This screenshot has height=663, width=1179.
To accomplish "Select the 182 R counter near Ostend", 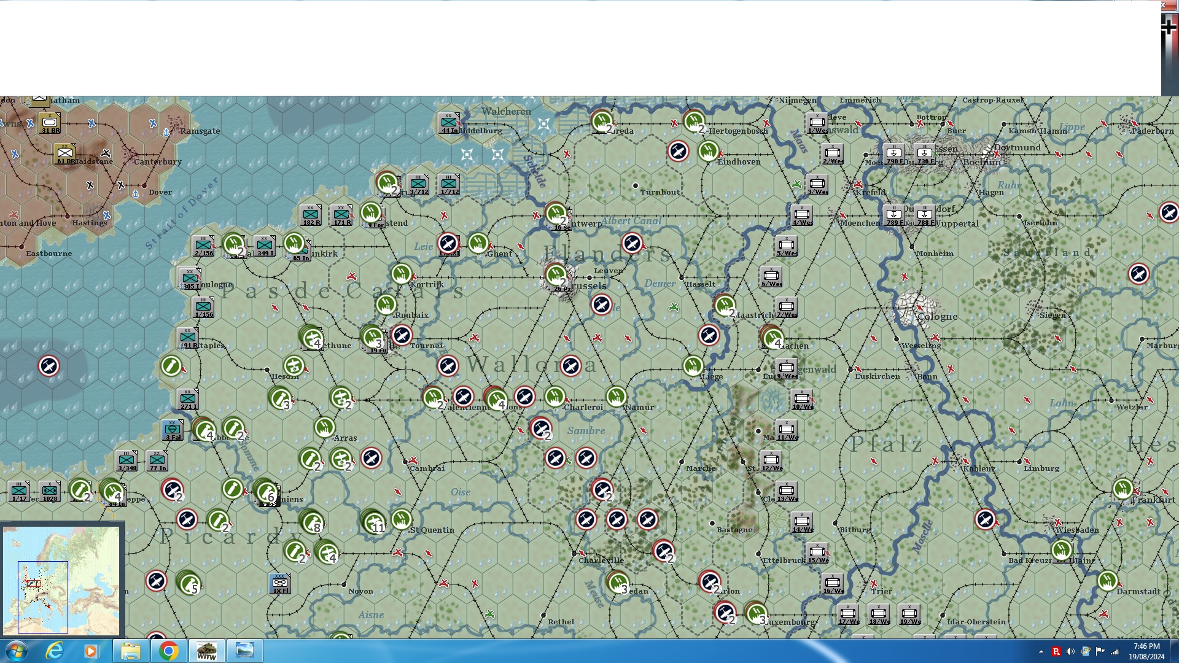I will [310, 215].
